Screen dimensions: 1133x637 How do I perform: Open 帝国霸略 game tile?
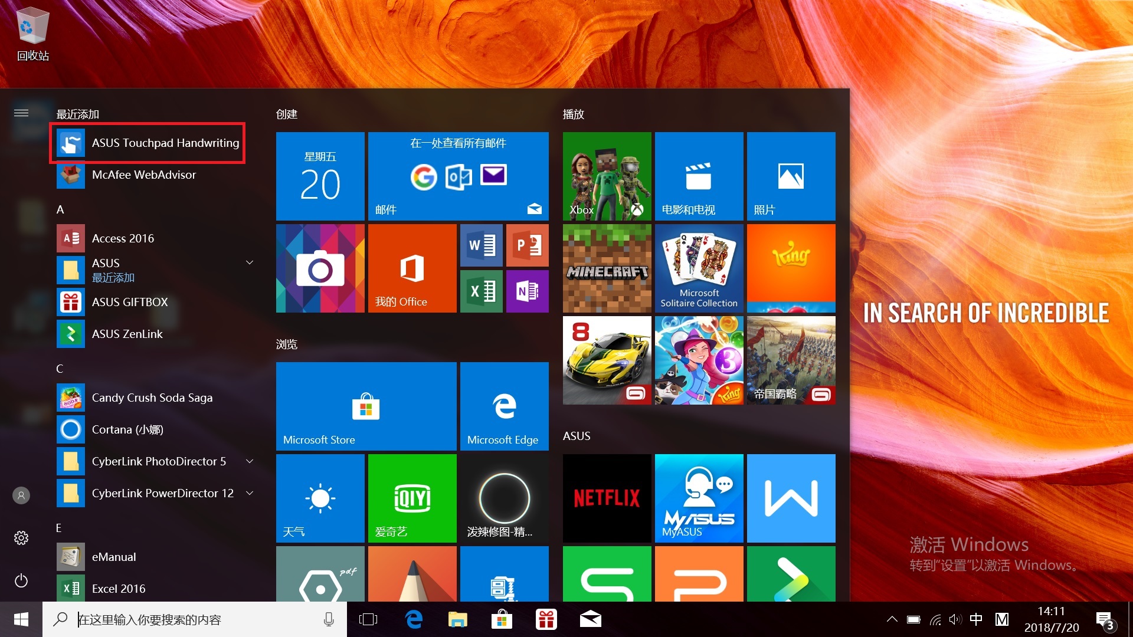(791, 360)
